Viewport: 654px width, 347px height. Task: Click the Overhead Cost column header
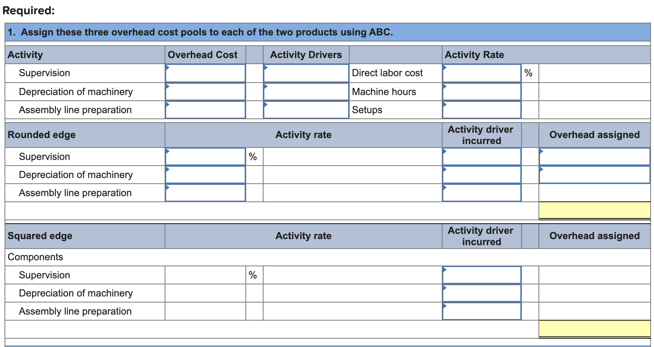click(203, 55)
